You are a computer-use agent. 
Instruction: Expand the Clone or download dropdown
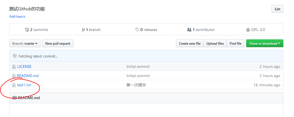265,44
